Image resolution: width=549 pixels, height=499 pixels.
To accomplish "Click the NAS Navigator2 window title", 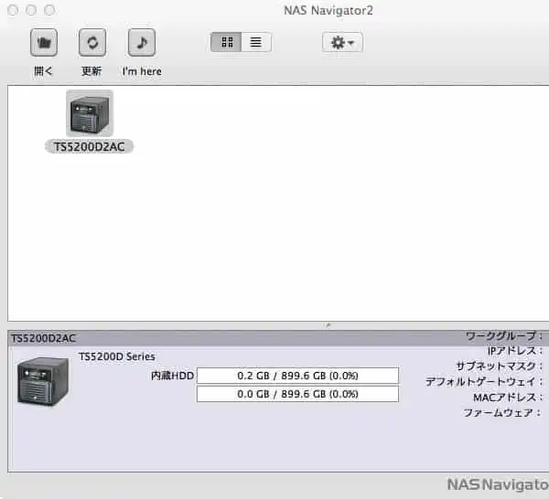I will pyautogui.click(x=328, y=10).
